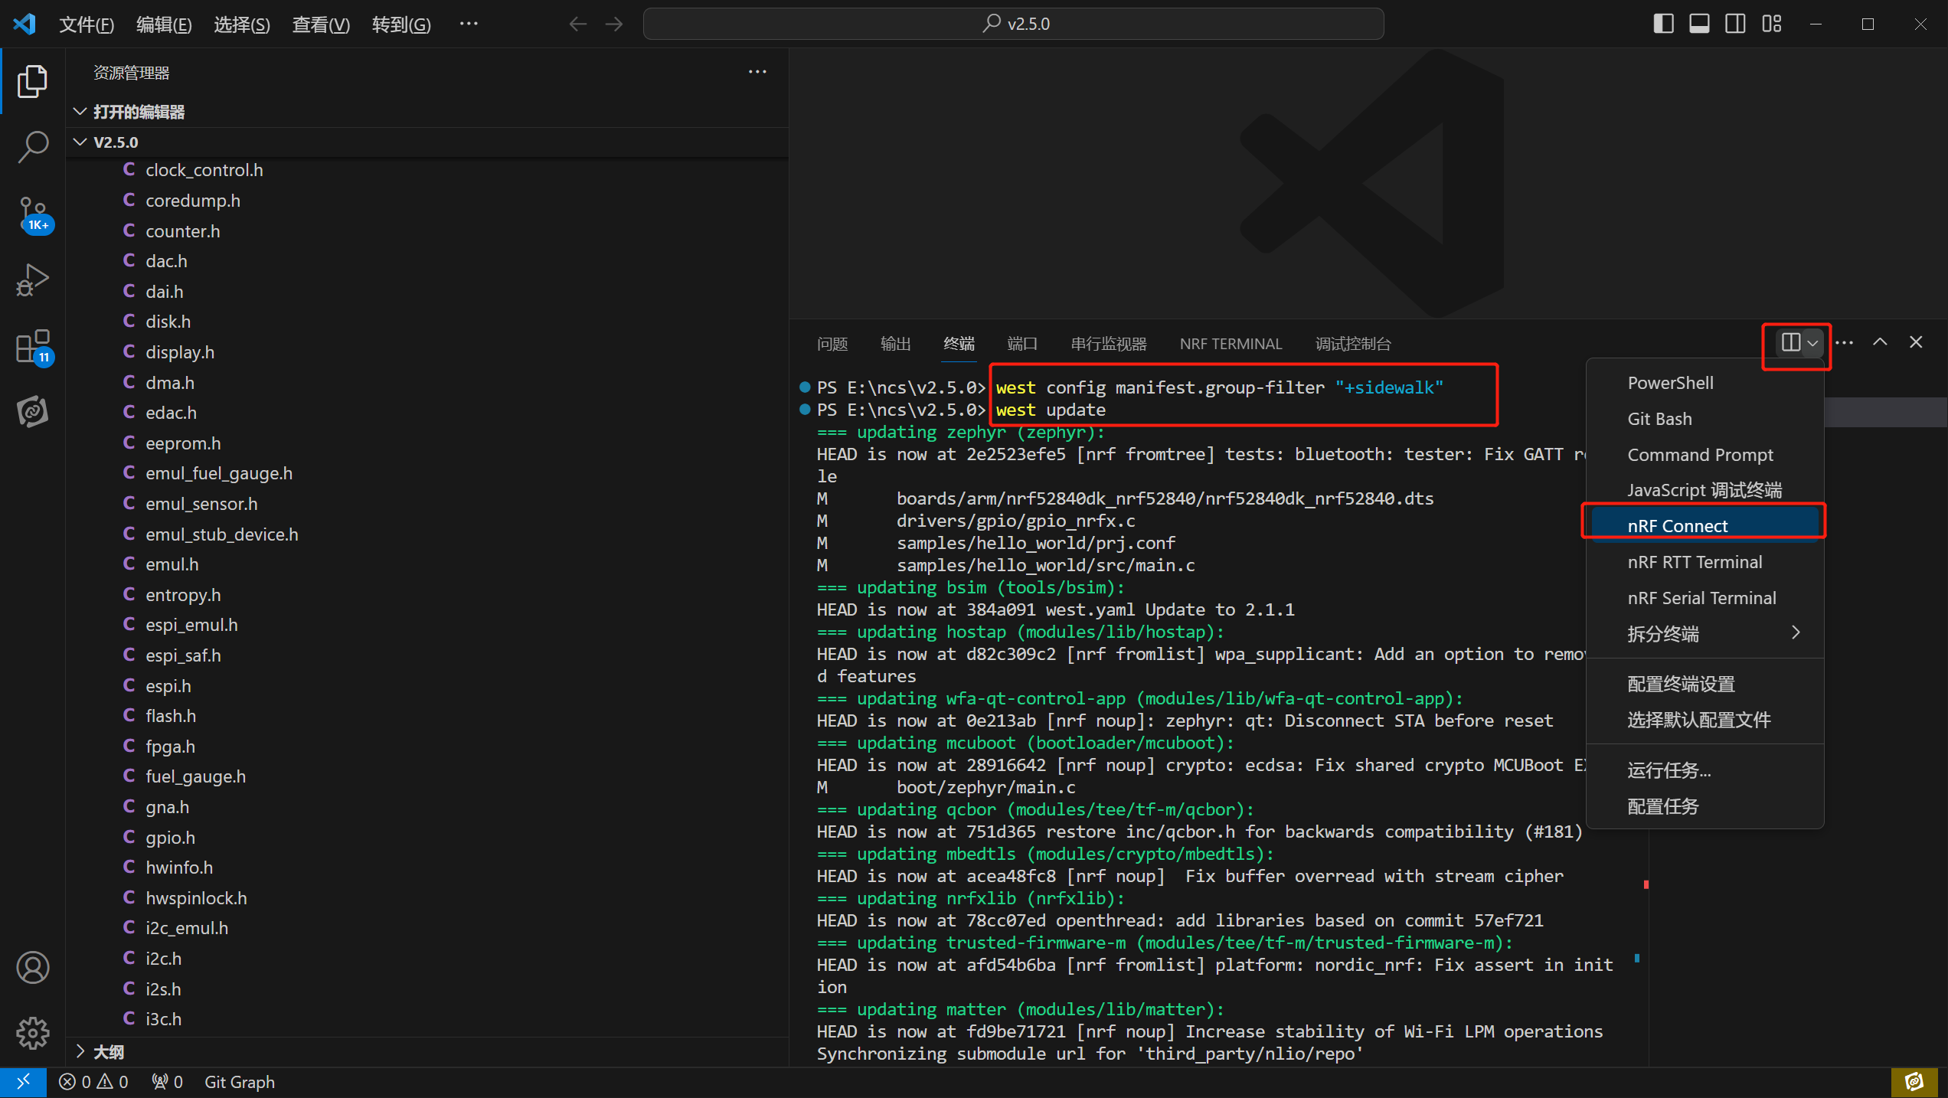
Task: Open clock_control.h file
Action: [x=427, y=170]
